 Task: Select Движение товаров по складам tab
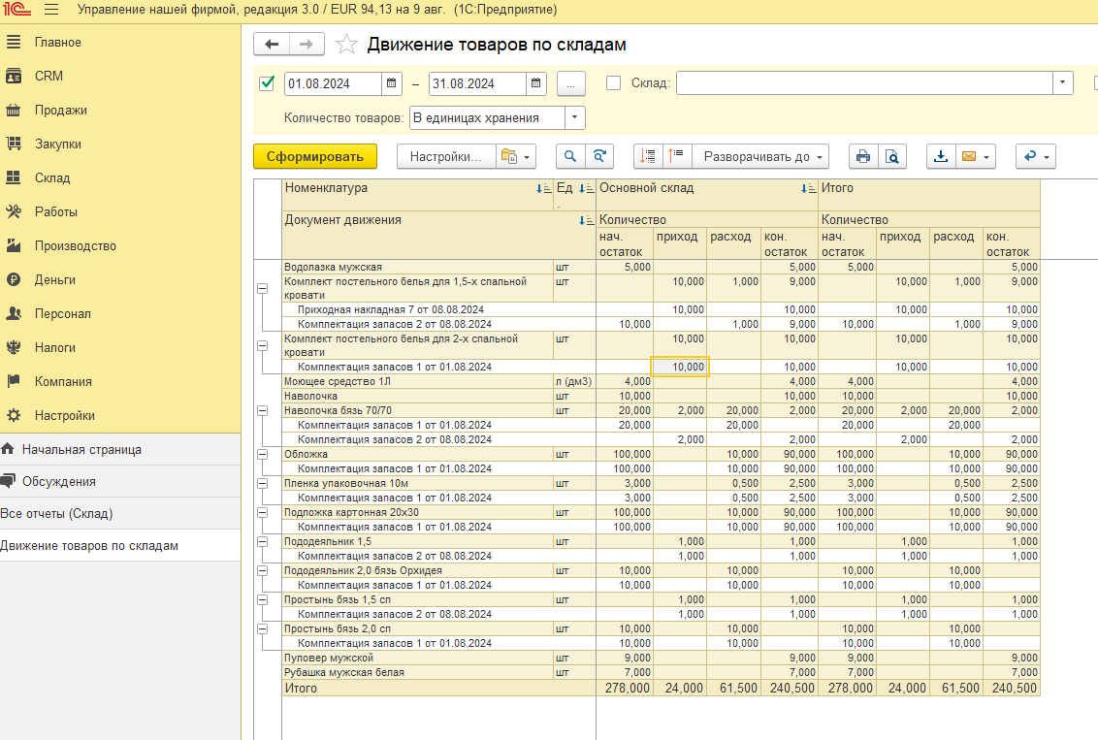click(x=120, y=545)
